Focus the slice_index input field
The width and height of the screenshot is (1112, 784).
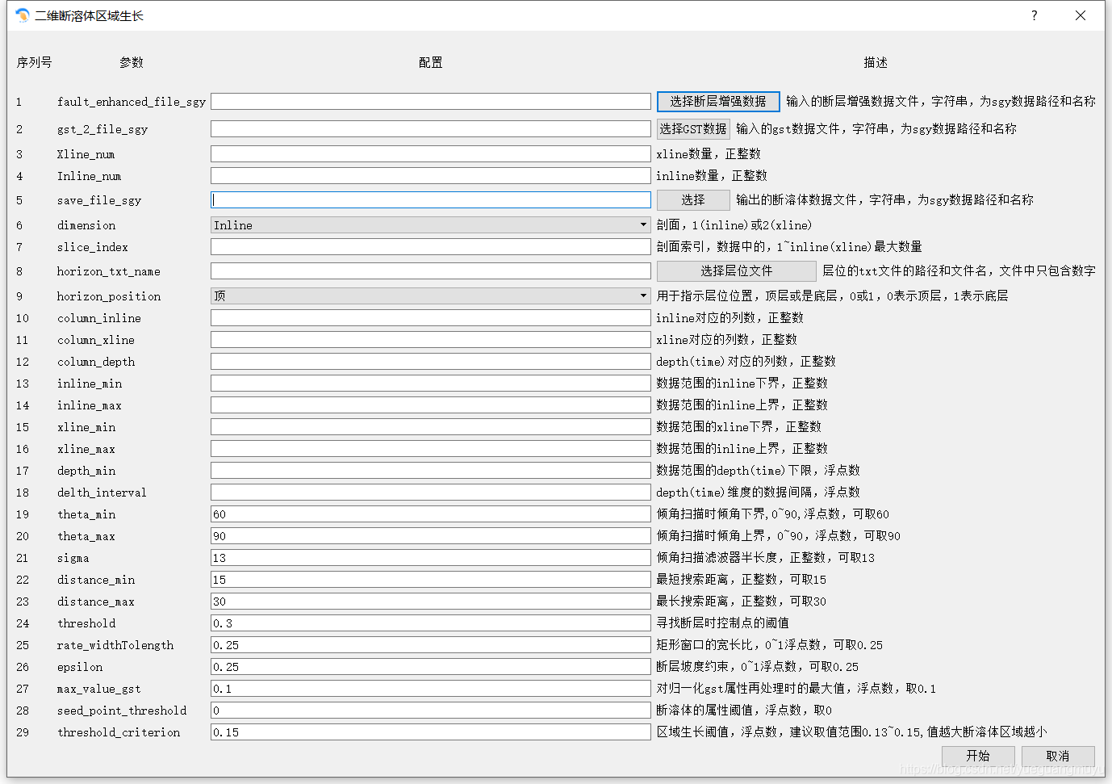[x=431, y=246]
